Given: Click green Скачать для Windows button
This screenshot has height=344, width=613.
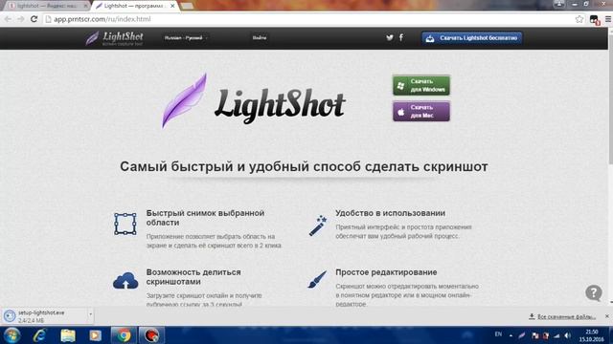Looking at the screenshot, I should click(421, 85).
